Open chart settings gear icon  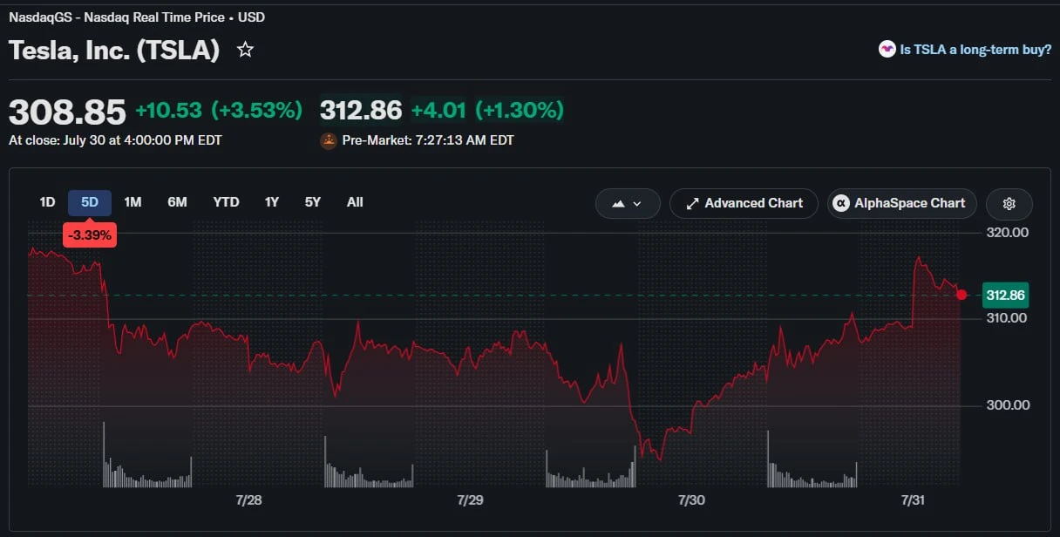1009,203
